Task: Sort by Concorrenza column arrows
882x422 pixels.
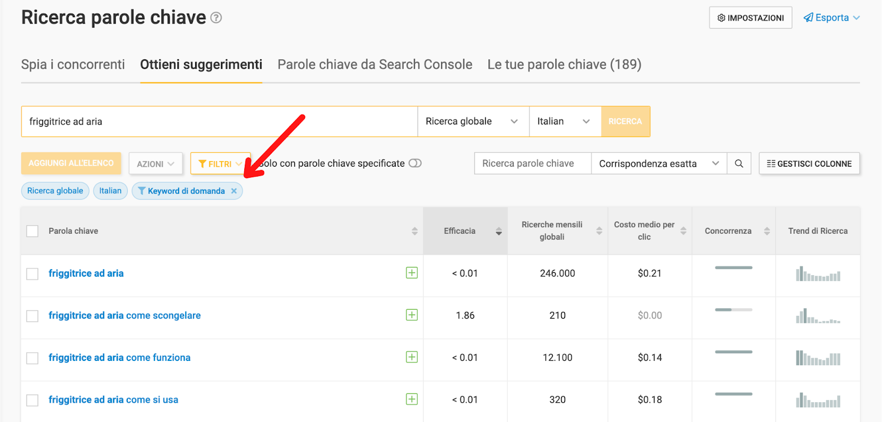Action: pos(767,231)
